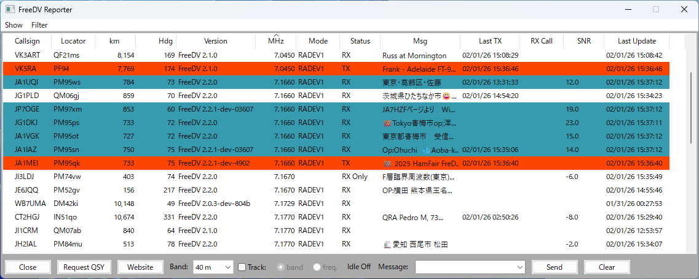Select the freq. radio button
The image size is (699, 279).
pyautogui.click(x=317, y=267)
